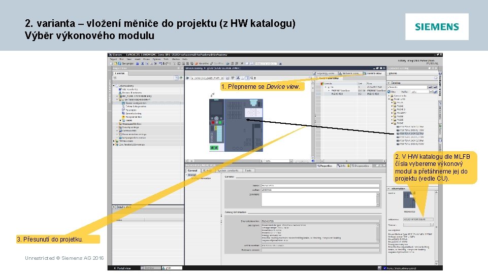Click the Author field in General properties
Screen dimensions: 488x274
click(320, 189)
